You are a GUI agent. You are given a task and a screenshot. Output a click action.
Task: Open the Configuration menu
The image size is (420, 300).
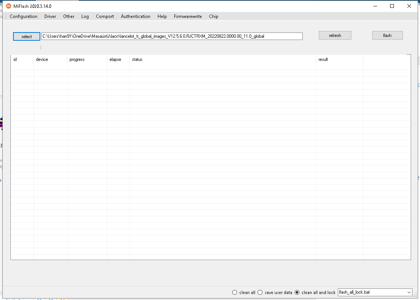(24, 16)
